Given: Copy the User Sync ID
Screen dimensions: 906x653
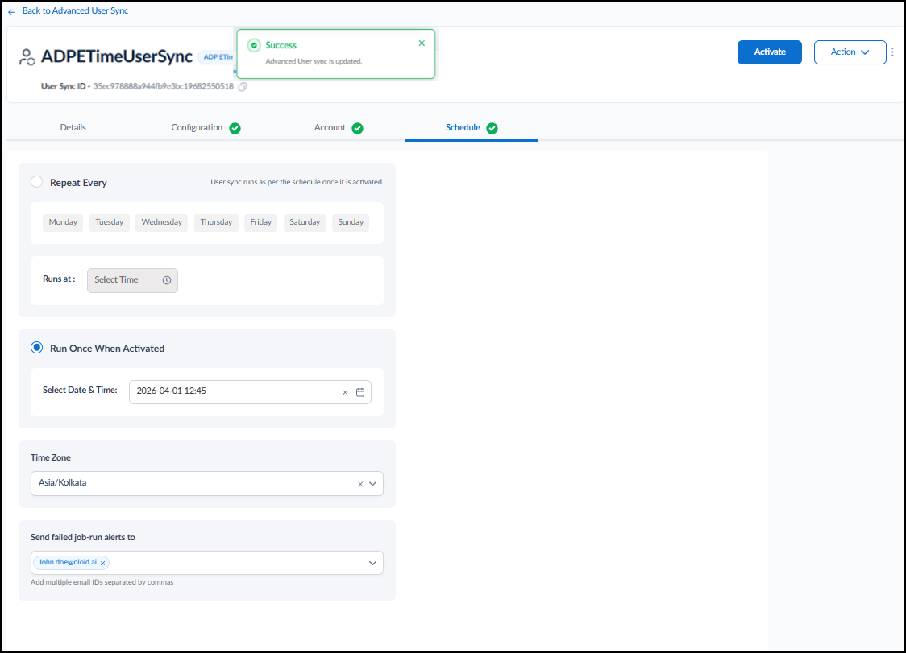Looking at the screenshot, I should pos(243,87).
